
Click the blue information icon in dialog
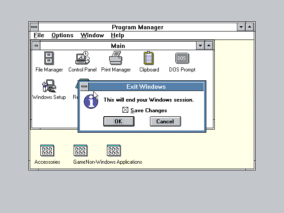tap(91, 102)
